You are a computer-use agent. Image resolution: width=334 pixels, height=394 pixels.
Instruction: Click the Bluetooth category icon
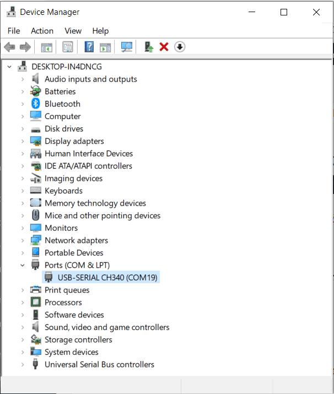(x=36, y=104)
